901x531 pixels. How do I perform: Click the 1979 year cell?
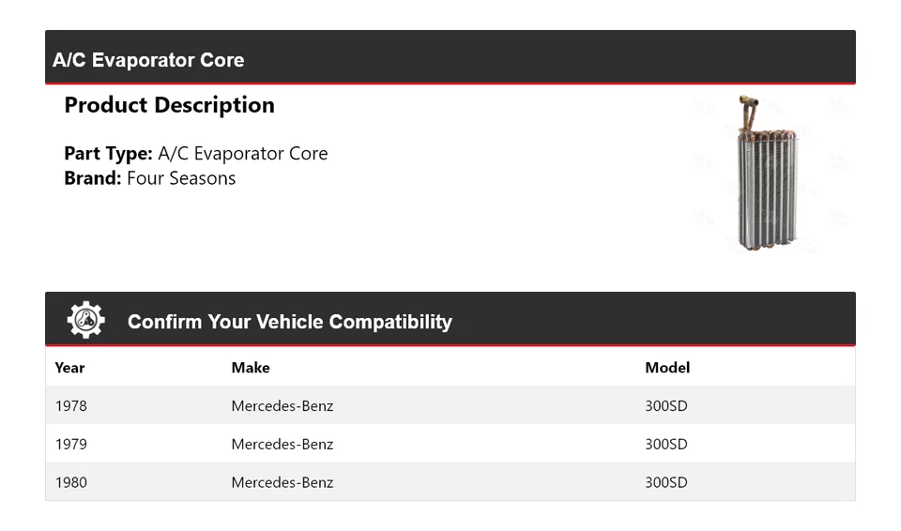pyautogui.click(x=71, y=445)
